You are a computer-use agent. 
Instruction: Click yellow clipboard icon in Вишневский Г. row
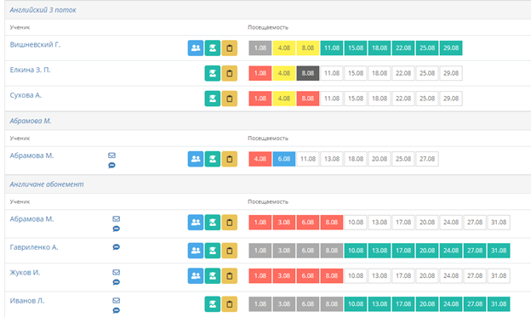click(229, 48)
